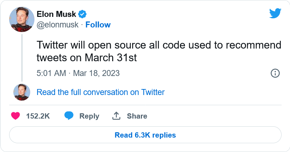Read the full conversation on Twitter
This screenshot has height=152, width=290.
click(101, 92)
